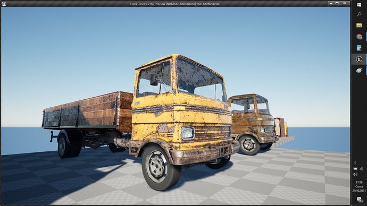Screen dimensions: 367x206
Task: Click the yellow truck's headlight in viewport
Action: point(188,133)
